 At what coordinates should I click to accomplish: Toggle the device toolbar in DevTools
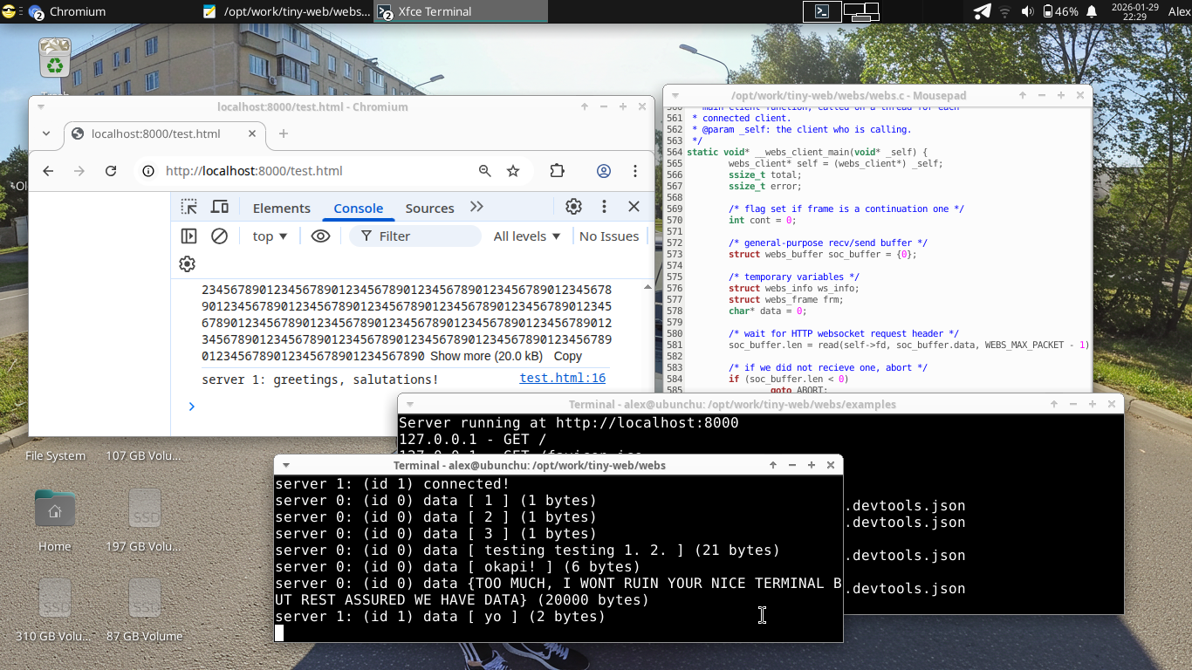(220, 207)
